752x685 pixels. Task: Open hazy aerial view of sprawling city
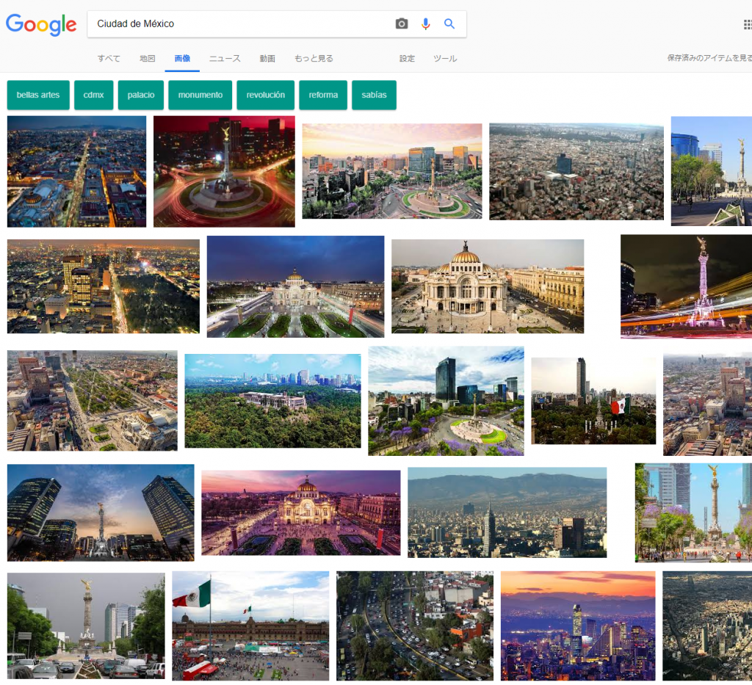point(576,172)
